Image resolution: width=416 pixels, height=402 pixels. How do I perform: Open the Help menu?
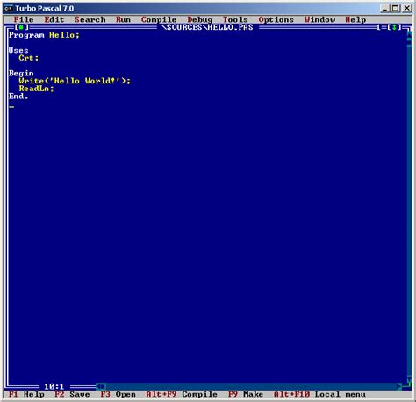point(355,19)
